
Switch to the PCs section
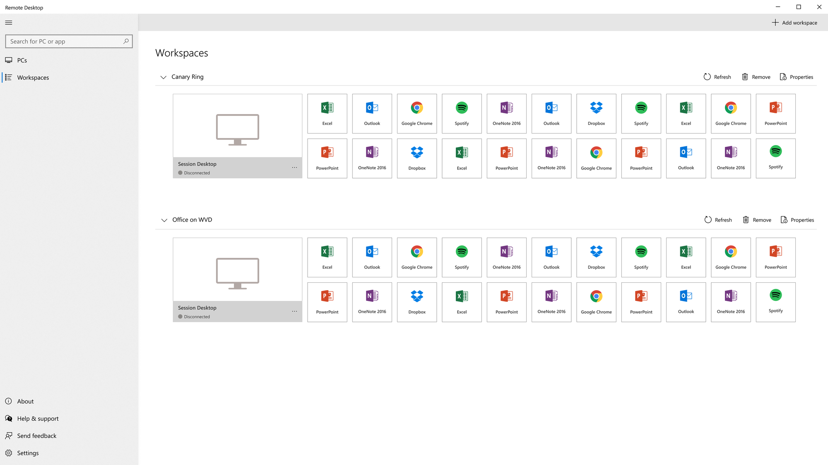point(69,60)
